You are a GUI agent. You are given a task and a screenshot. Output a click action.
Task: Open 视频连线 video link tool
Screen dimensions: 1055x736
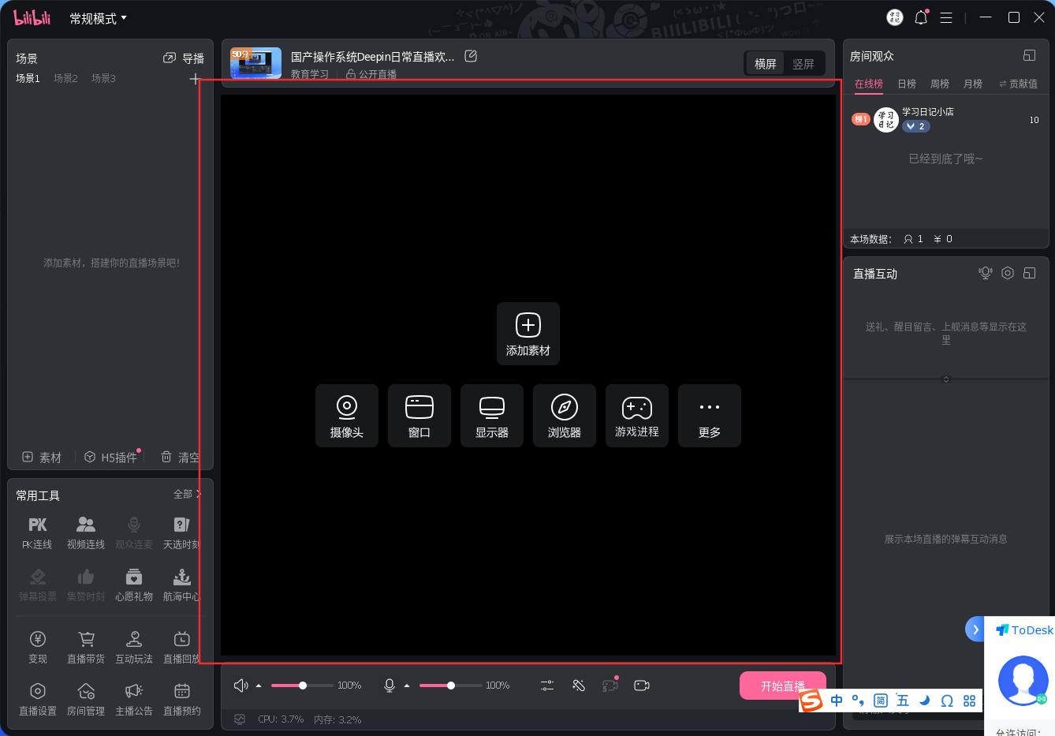pos(85,532)
